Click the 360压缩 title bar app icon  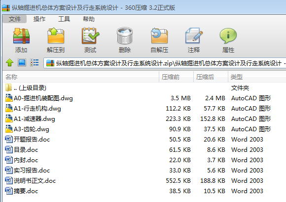point(6,8)
